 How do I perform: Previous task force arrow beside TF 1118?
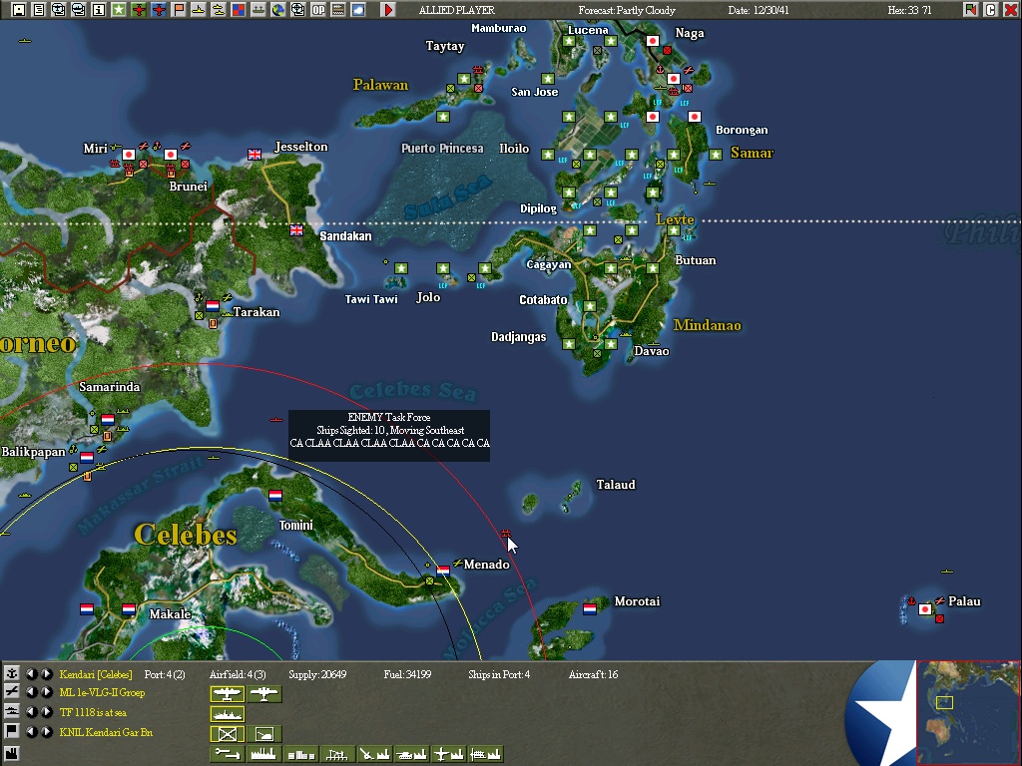(31, 712)
